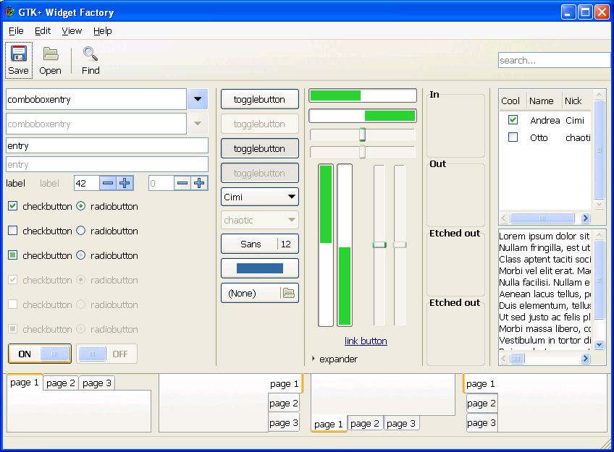Decrease the 42 spin value with the minus icon

coord(108,183)
